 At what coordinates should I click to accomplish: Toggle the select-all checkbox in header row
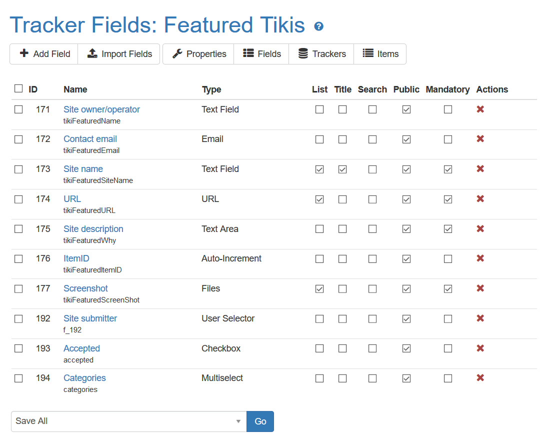tap(18, 88)
